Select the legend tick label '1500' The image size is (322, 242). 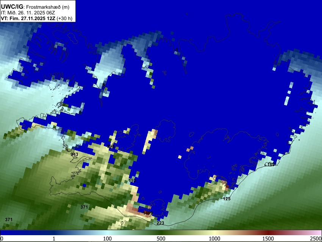click(x=268, y=239)
